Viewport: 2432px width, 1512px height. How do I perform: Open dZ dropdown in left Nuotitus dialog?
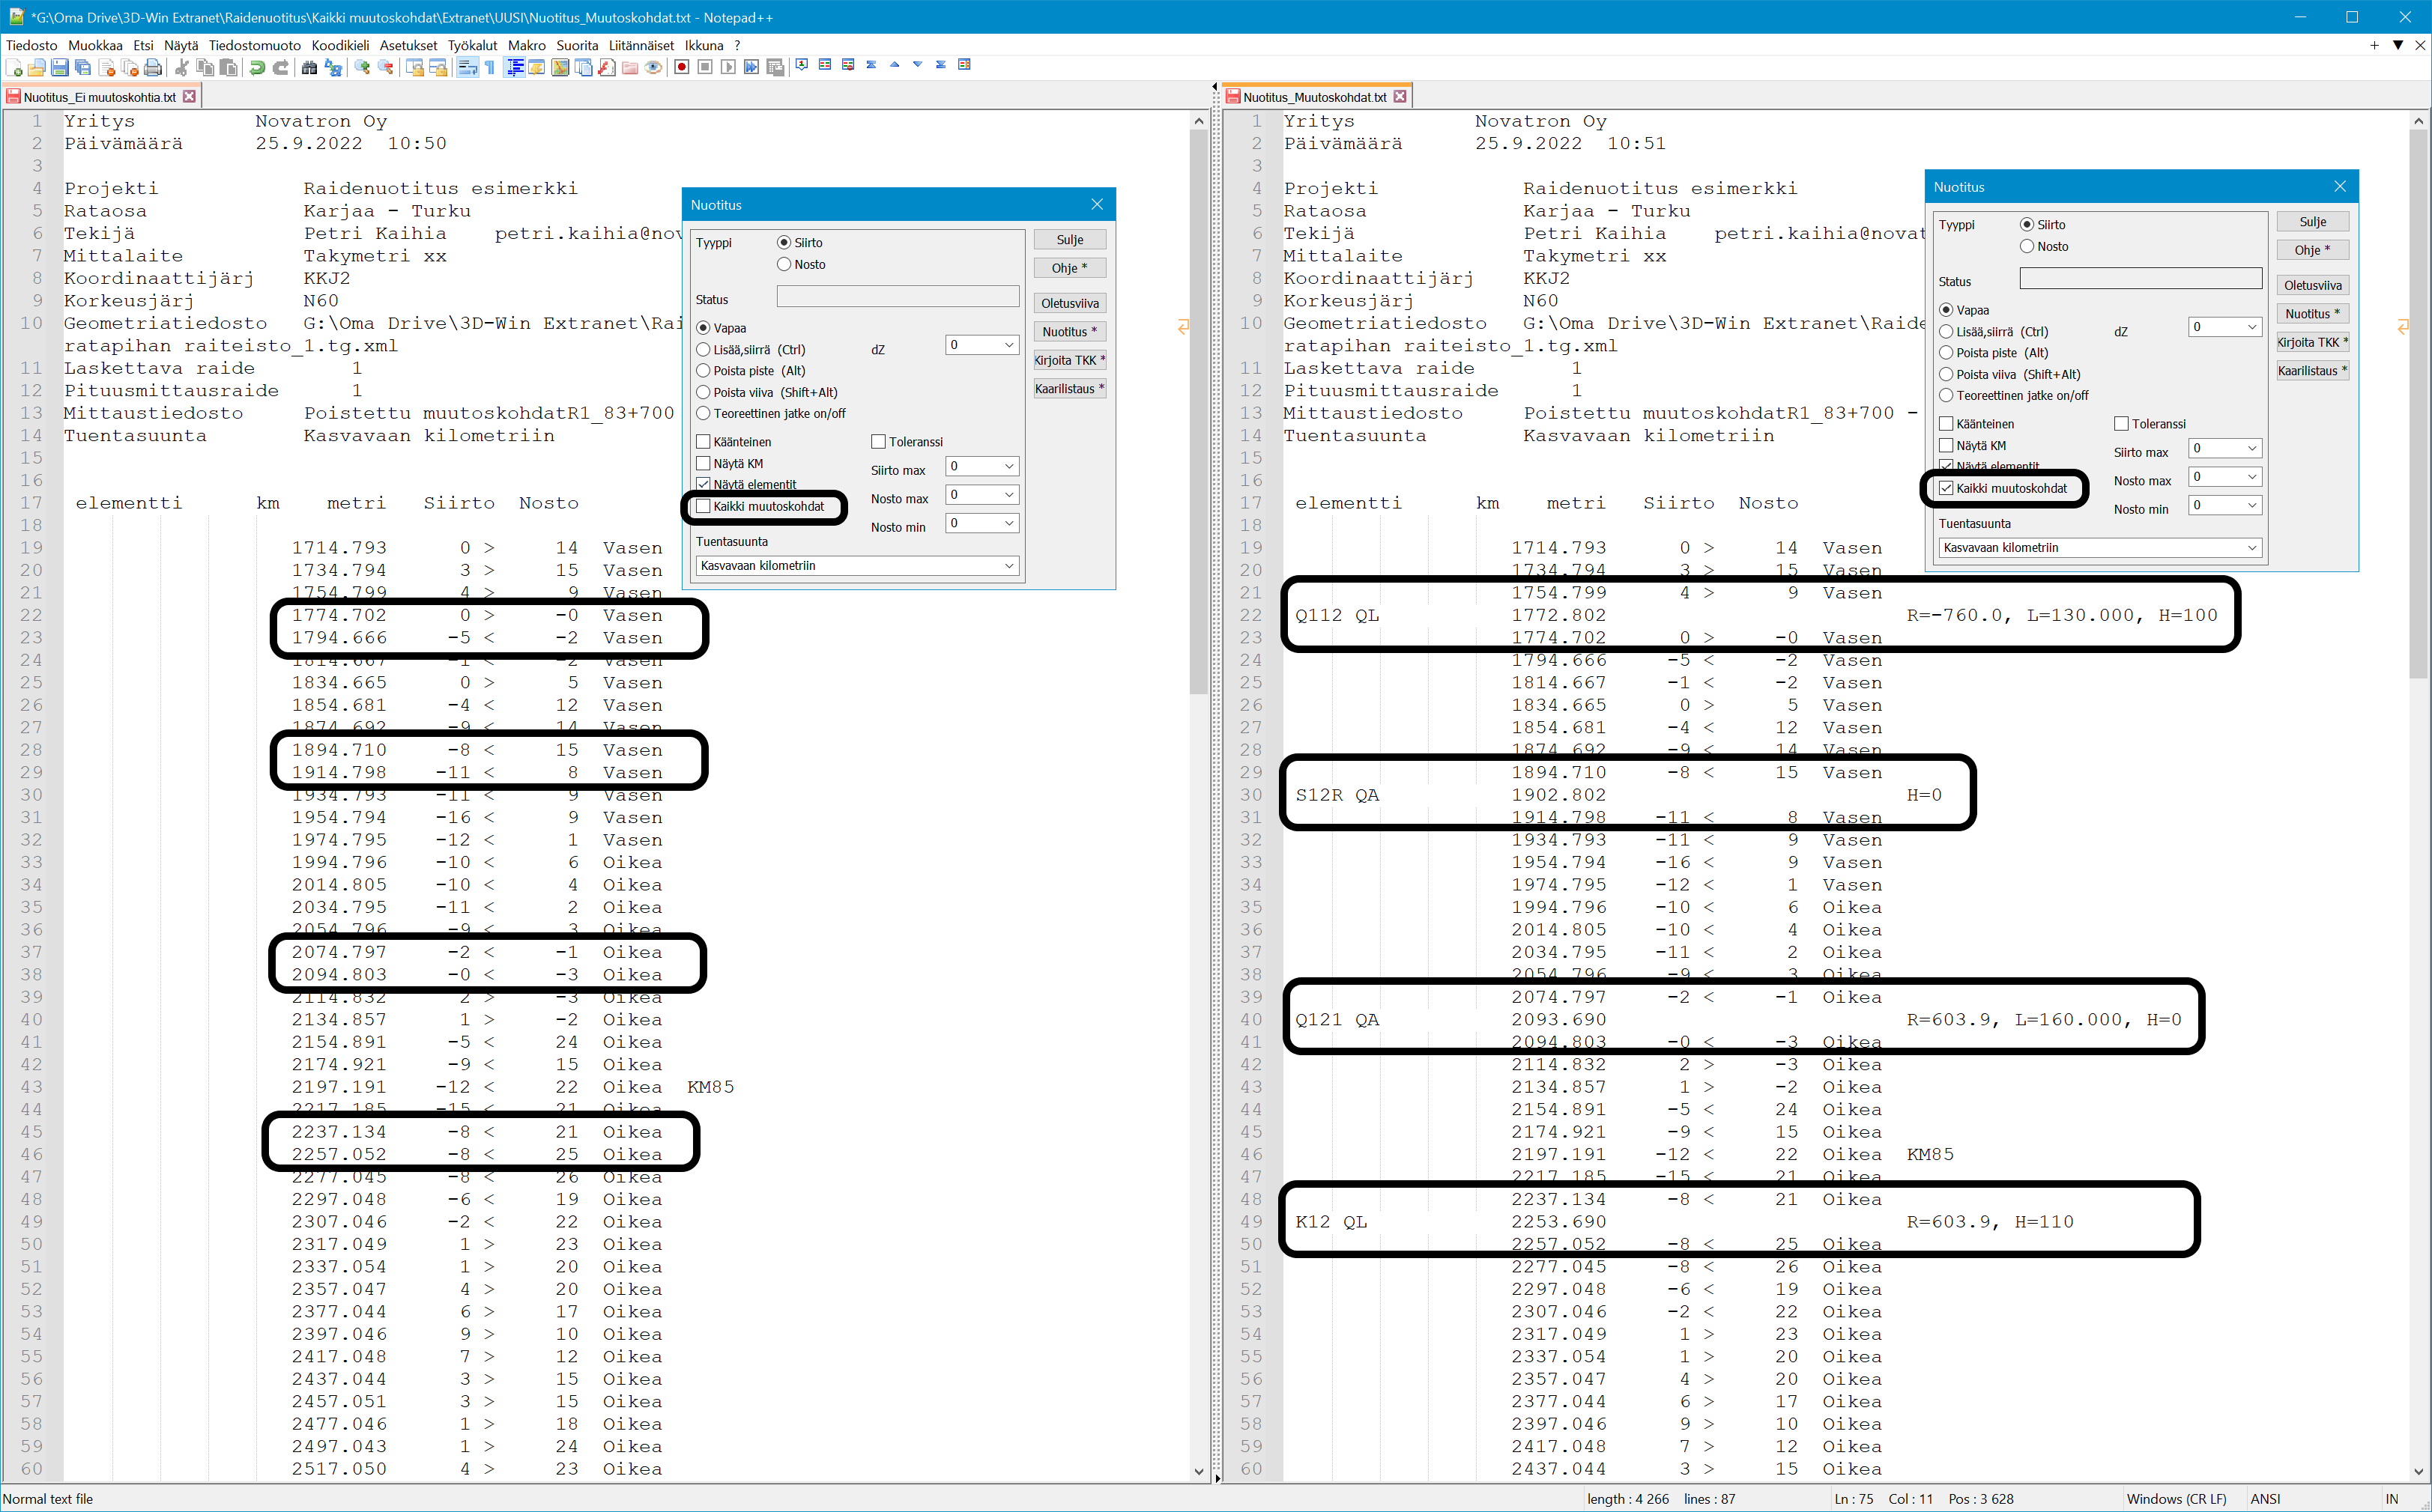pos(1008,345)
